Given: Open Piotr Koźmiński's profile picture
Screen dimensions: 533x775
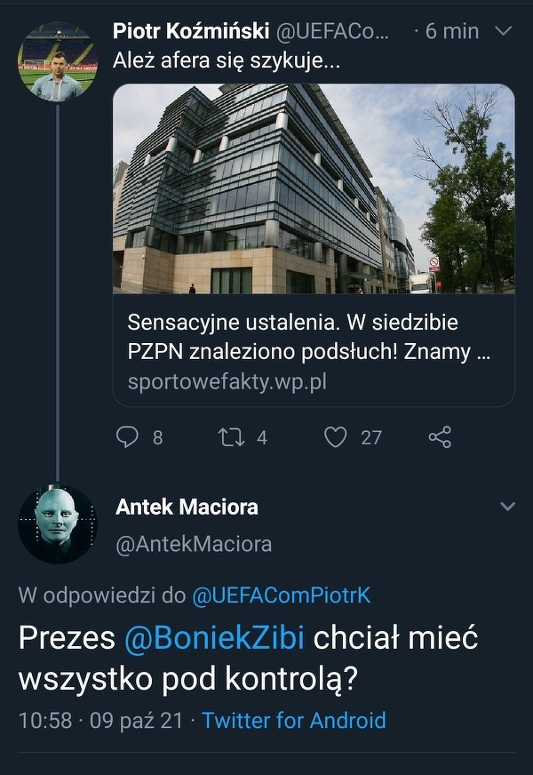Looking at the screenshot, I should tap(57, 61).
